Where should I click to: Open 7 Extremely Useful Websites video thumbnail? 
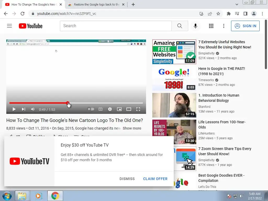tap(174, 52)
